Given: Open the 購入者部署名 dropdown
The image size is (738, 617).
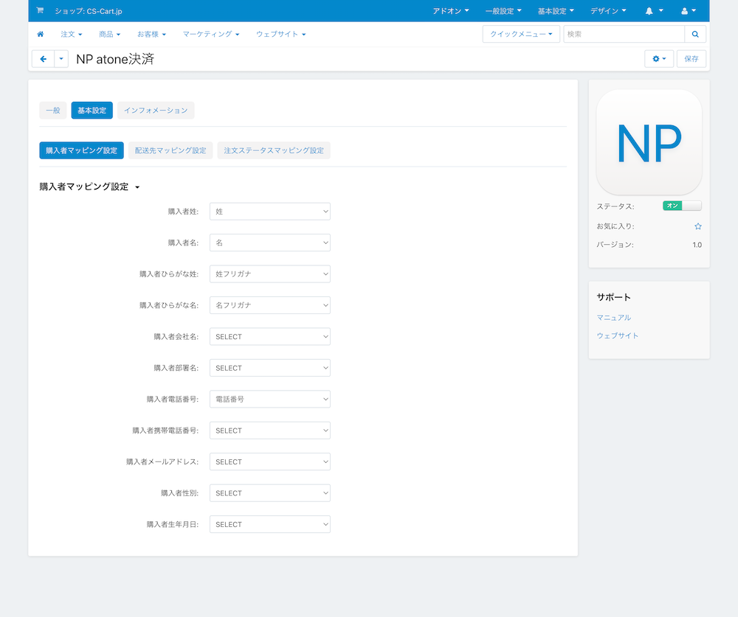Looking at the screenshot, I should (x=269, y=368).
